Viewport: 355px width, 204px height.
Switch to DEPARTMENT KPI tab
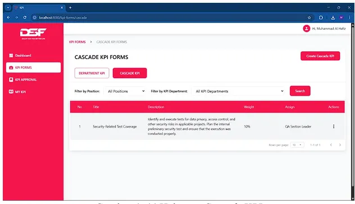point(92,73)
